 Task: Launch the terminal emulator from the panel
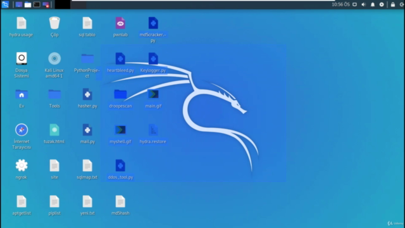(37, 4)
